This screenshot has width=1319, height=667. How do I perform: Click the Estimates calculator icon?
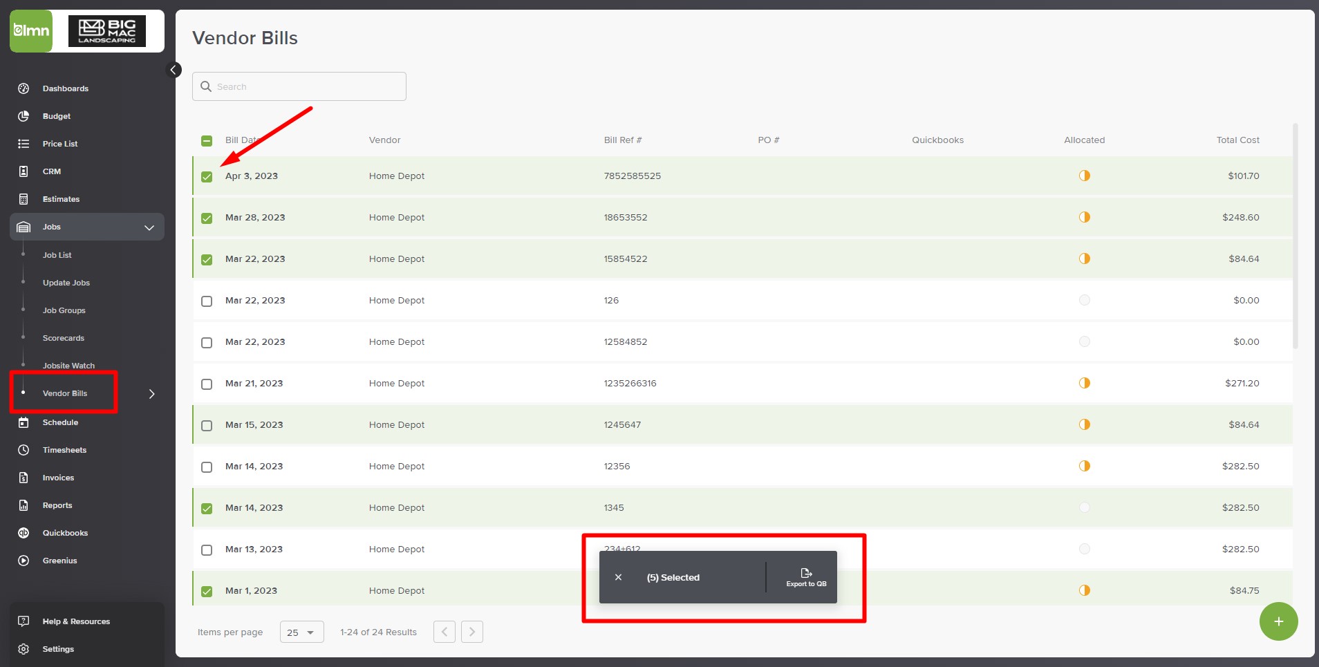pyautogui.click(x=24, y=199)
